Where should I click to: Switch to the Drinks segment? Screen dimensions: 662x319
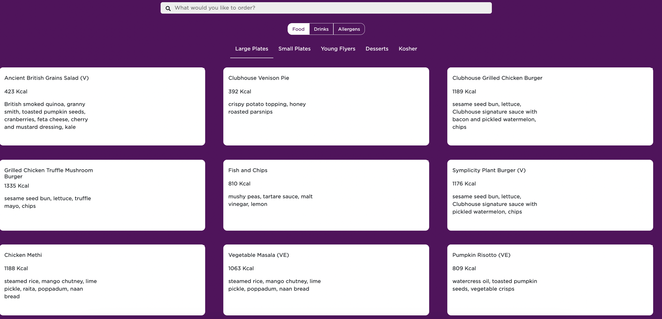point(321,29)
